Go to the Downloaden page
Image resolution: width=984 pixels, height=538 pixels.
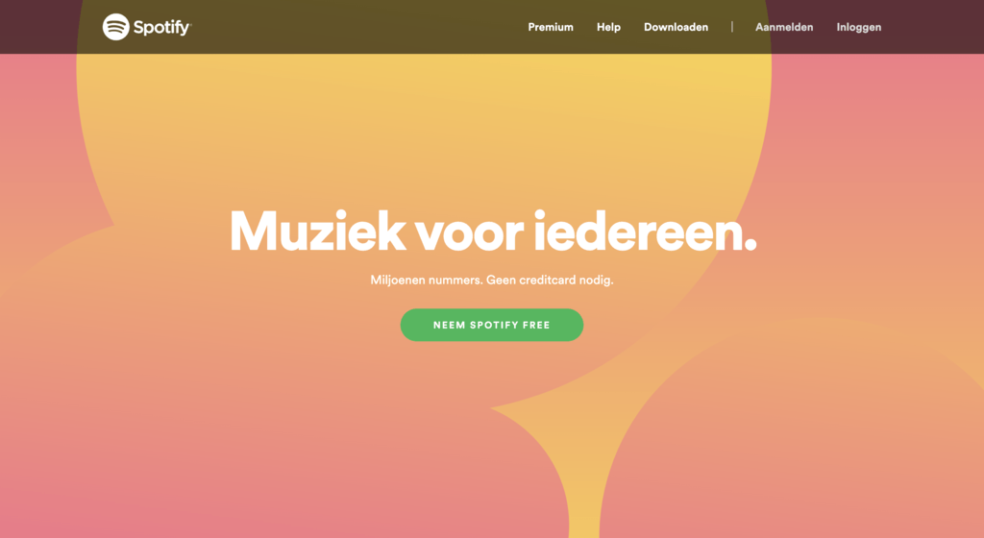676,27
